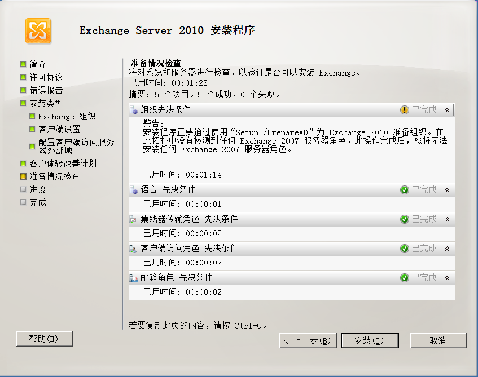Viewport: 478px width, 377px height.
Task: Cancel setup with 取消 button
Action: tap(438, 340)
